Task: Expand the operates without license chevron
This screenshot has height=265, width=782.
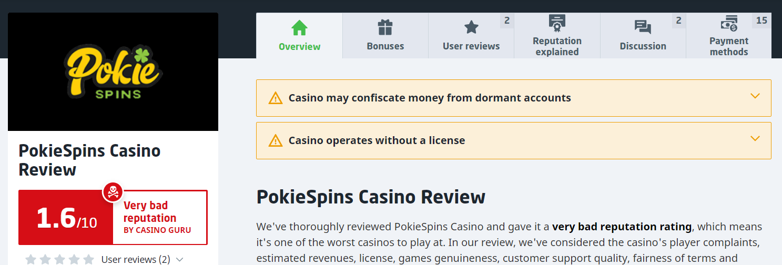Action: [755, 139]
